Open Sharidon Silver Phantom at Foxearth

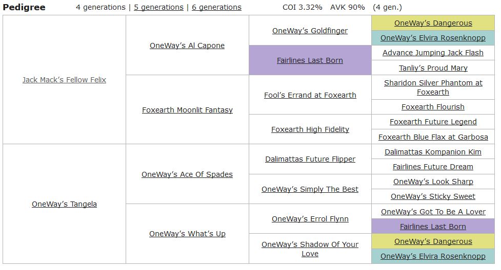[x=433, y=87]
